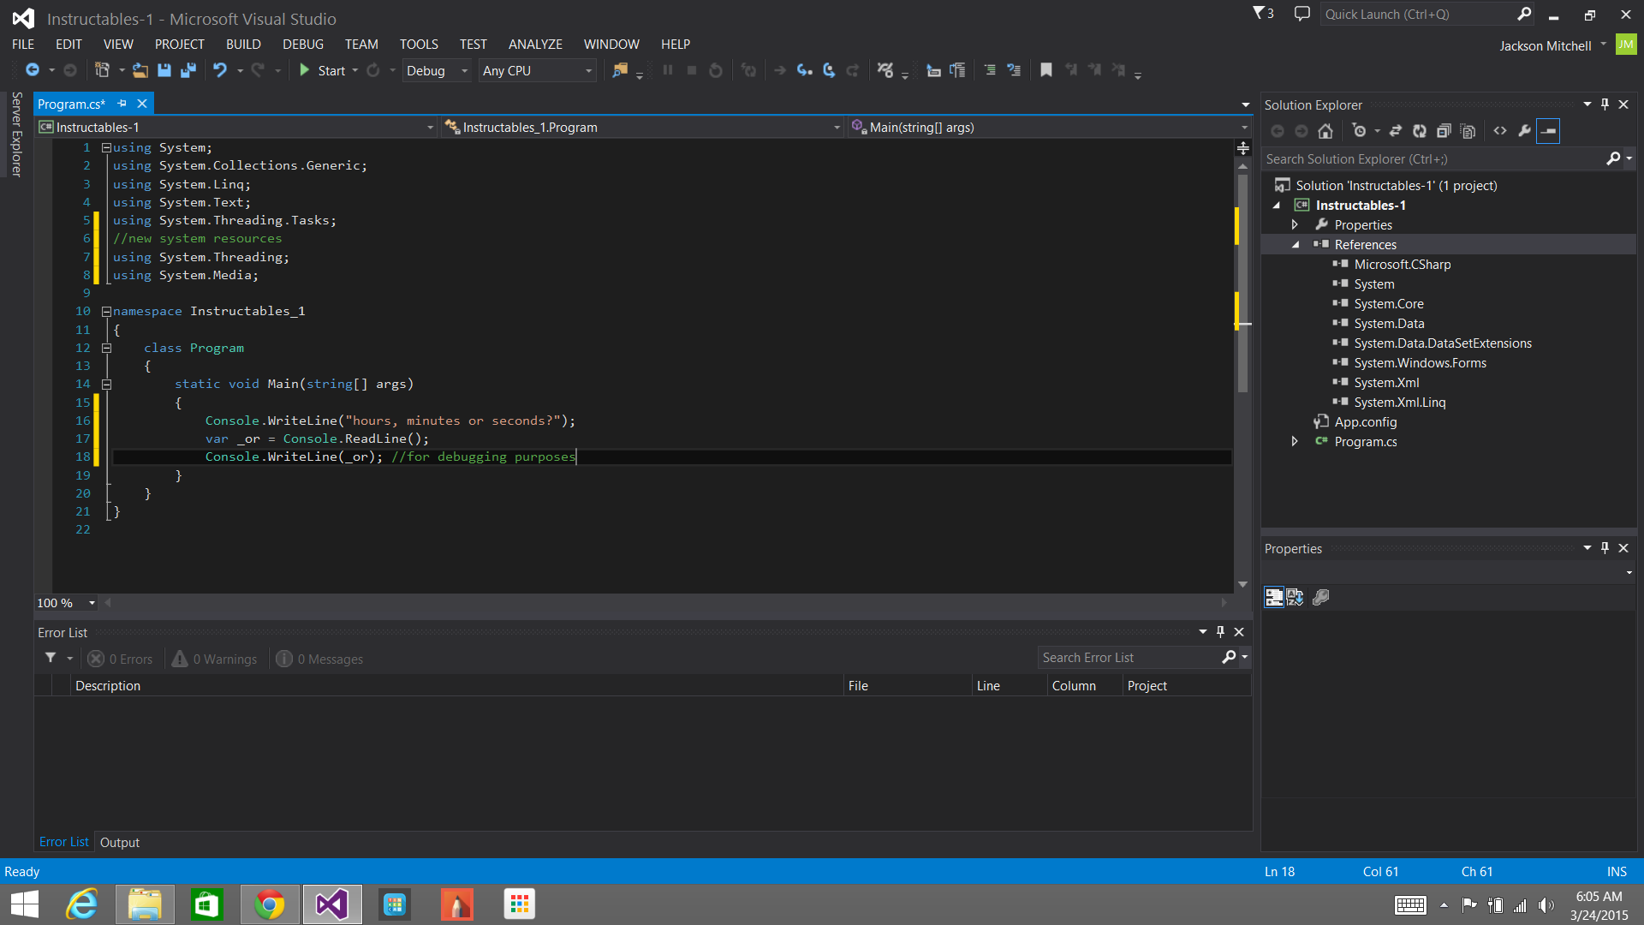Viewport: 1644px width, 925px height.
Task: Click the editor vertical scrollbar thumb
Action: point(1242,283)
